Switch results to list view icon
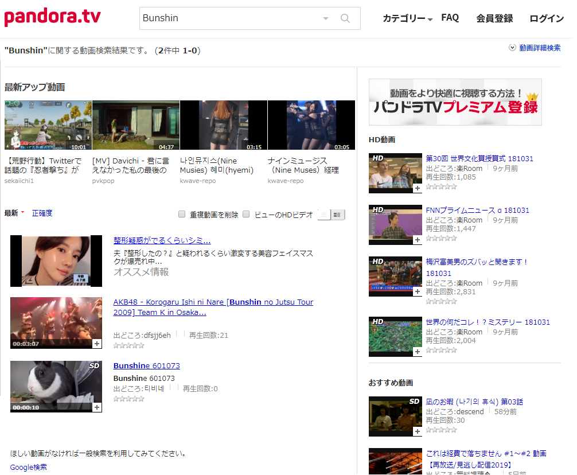The width and height of the screenshot is (577, 475). coord(324,215)
